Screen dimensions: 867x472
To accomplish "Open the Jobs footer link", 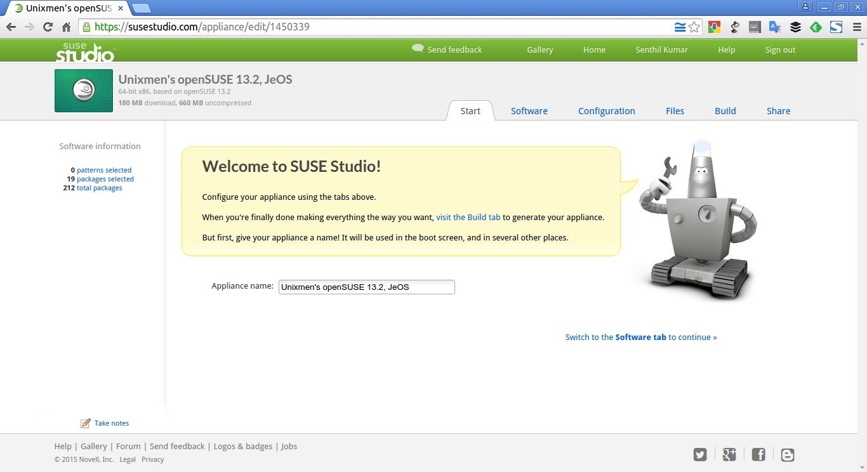I will (x=289, y=447).
